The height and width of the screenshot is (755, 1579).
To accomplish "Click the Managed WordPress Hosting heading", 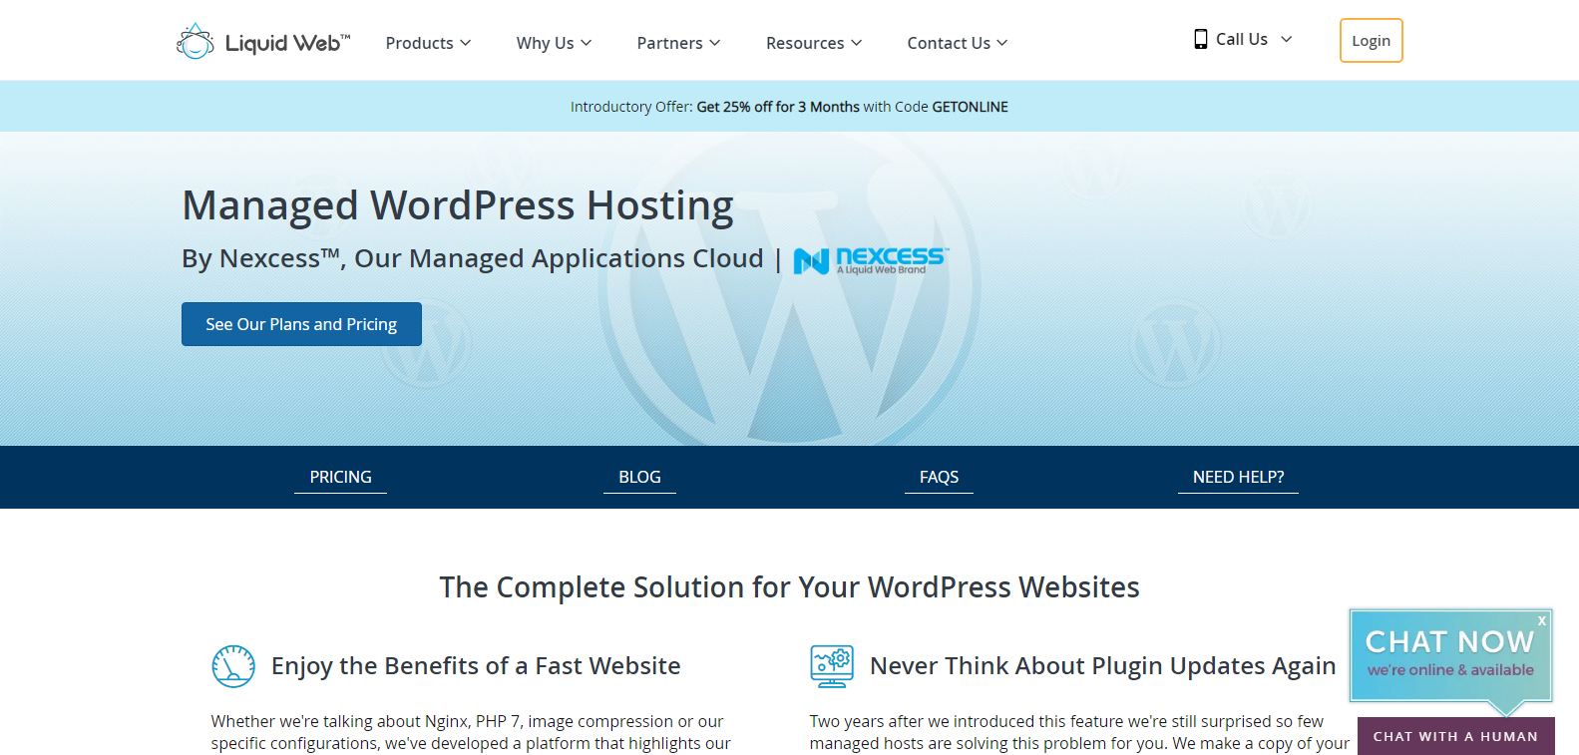I will click(x=458, y=205).
